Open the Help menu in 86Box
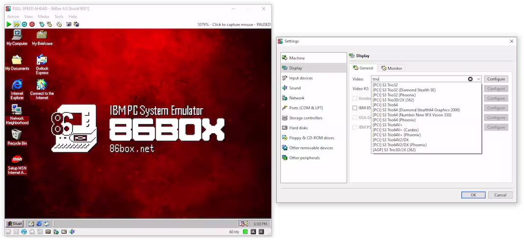This screenshot has width=524, height=240. (72, 17)
